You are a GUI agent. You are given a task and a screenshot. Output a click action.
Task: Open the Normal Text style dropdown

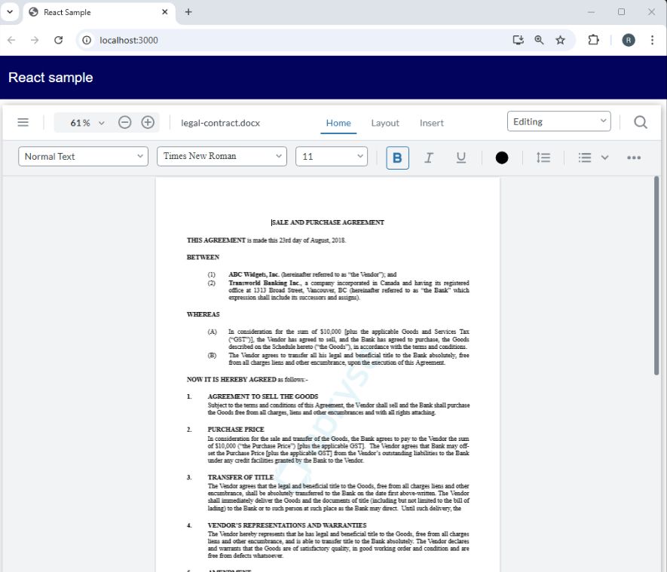coord(83,157)
